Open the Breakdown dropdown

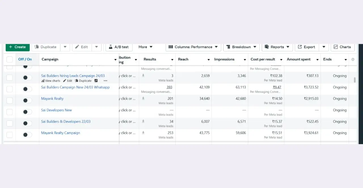(241, 47)
